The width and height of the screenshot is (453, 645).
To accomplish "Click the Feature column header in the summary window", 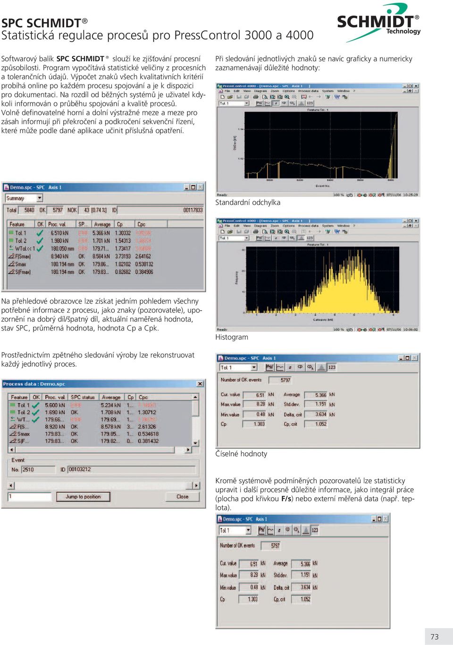I will (x=22, y=224).
